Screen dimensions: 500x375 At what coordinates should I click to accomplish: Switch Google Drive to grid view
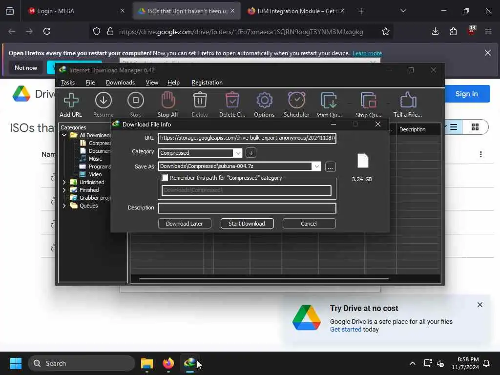(475, 127)
